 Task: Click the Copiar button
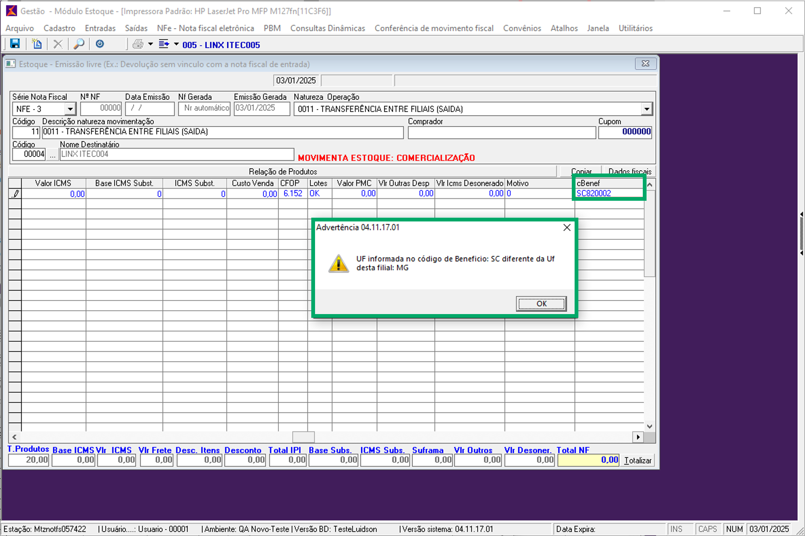point(581,171)
